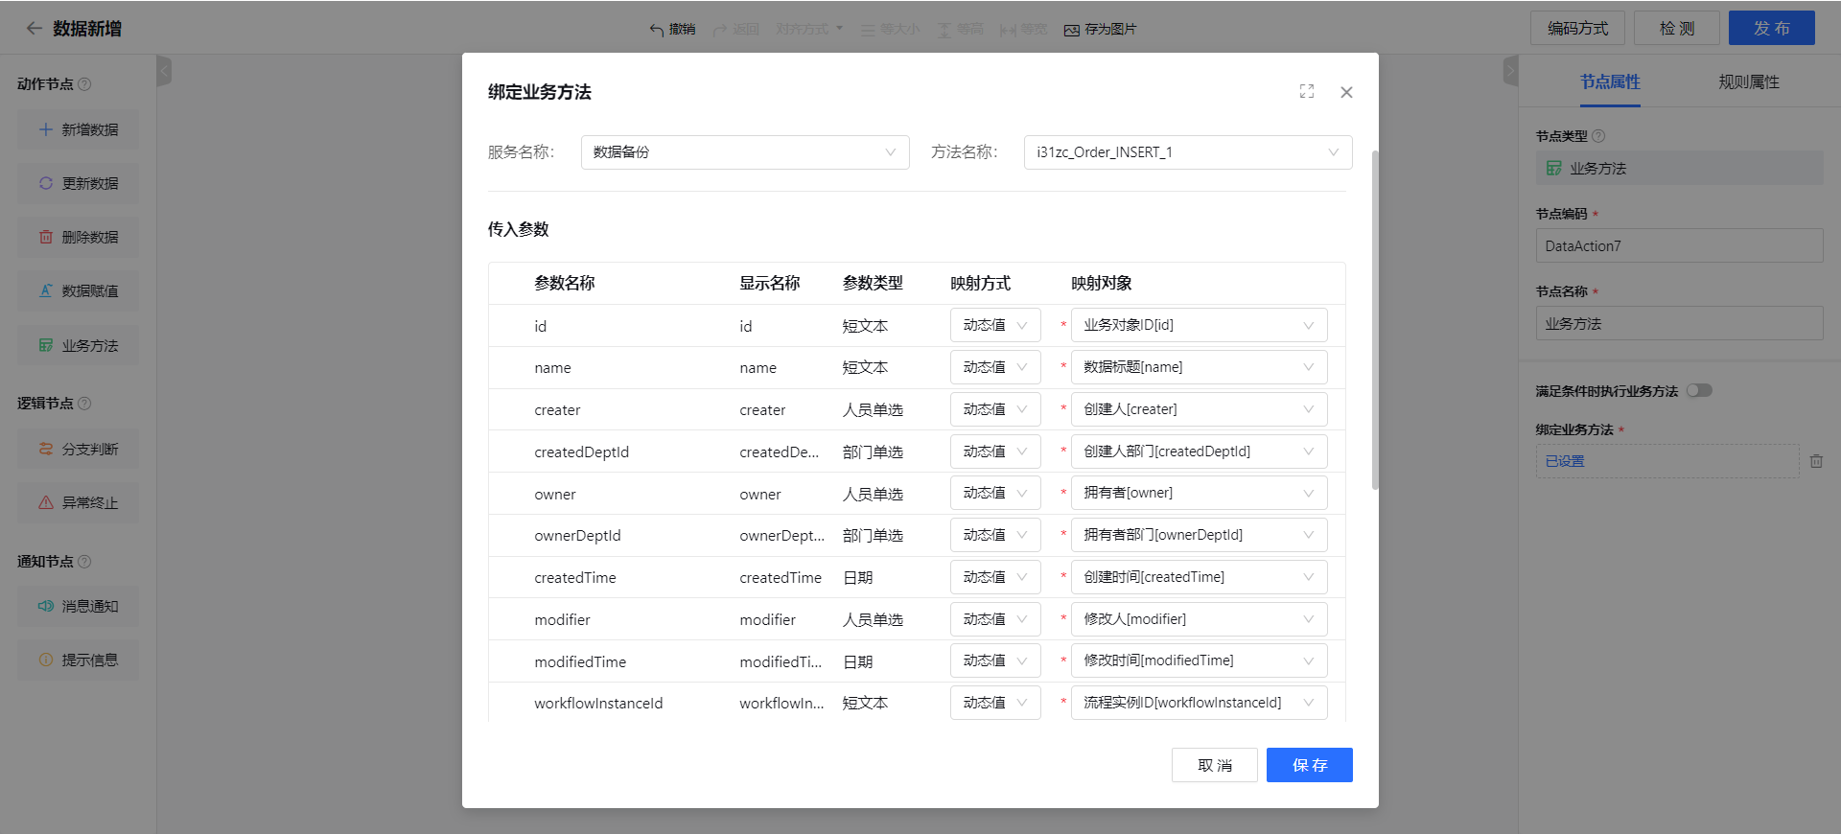Click the workflowInstanceId parameter name cell

598,703
